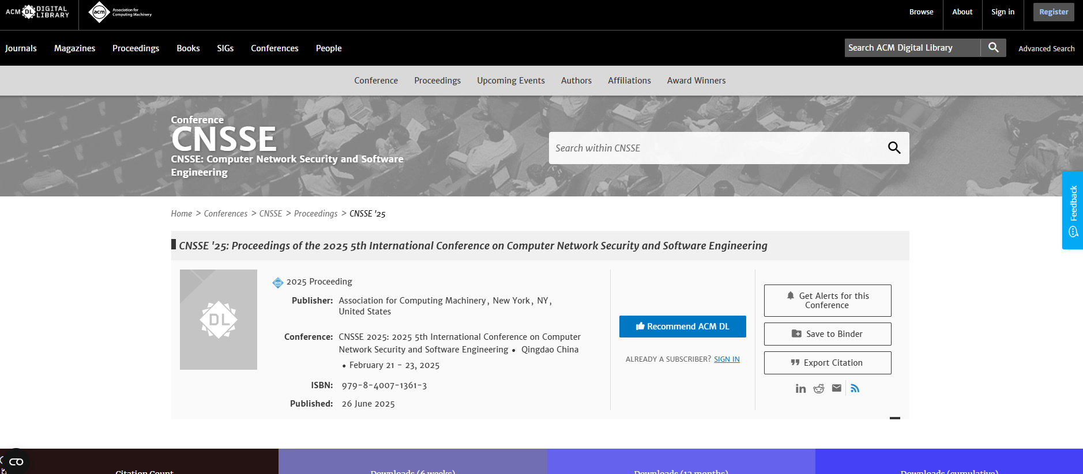Open the Proceedings menu in top navigation
1083x474 pixels.
[136, 48]
